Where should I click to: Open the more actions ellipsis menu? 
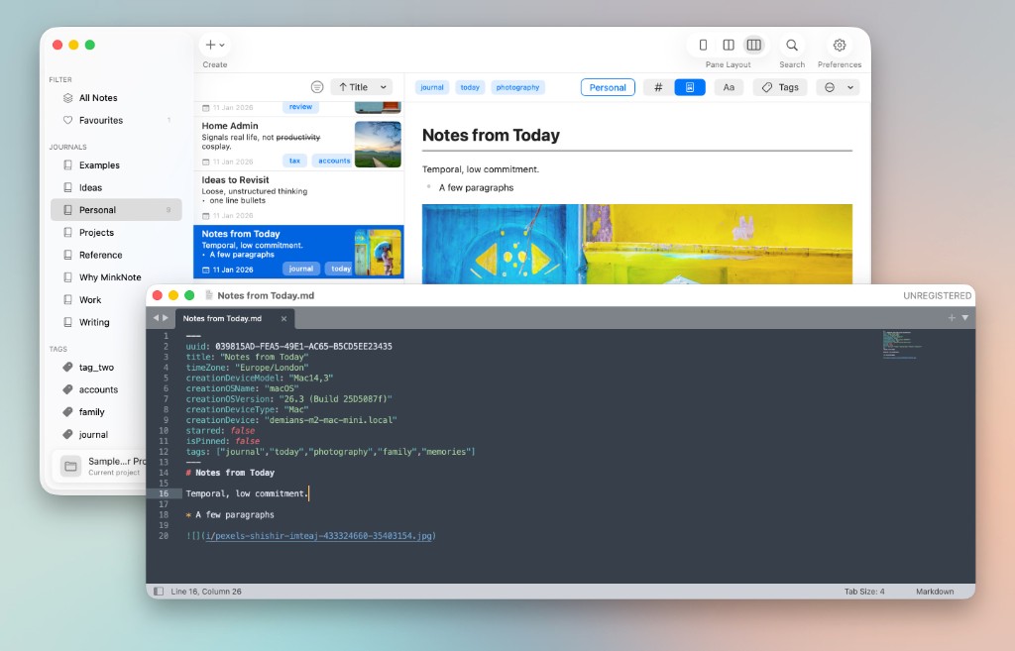pyautogui.click(x=838, y=87)
